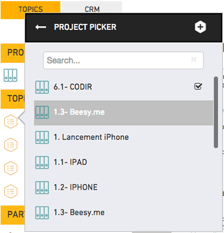Click binder icon beside 1. Lancement iPhone
Viewport: 224px width, 233px height.
coord(42,137)
